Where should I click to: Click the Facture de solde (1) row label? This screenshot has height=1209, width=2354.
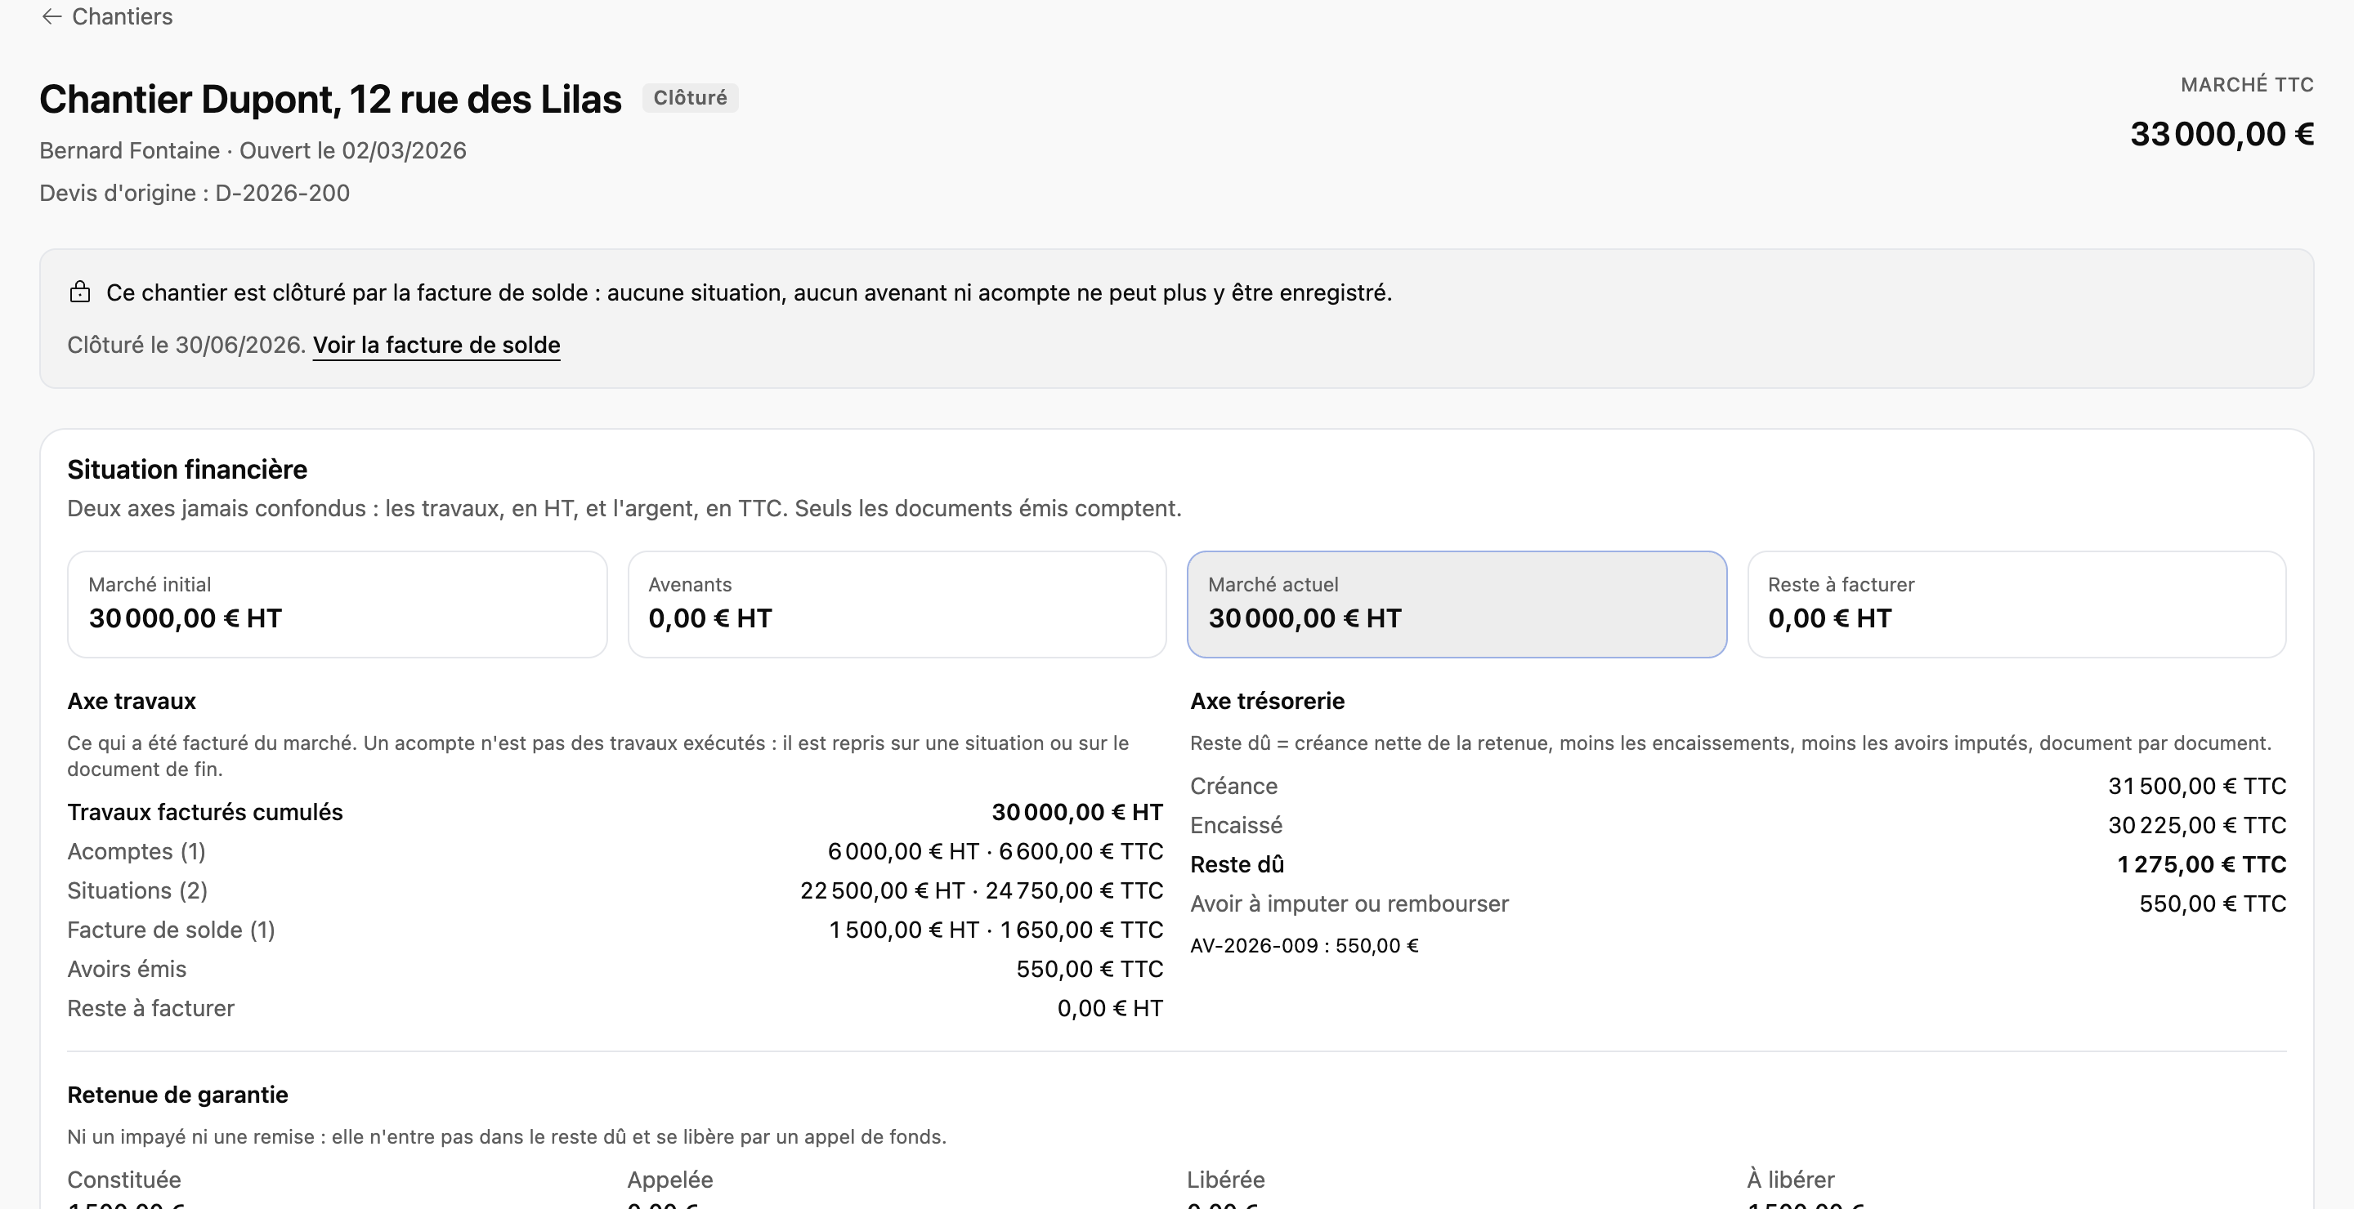171,930
